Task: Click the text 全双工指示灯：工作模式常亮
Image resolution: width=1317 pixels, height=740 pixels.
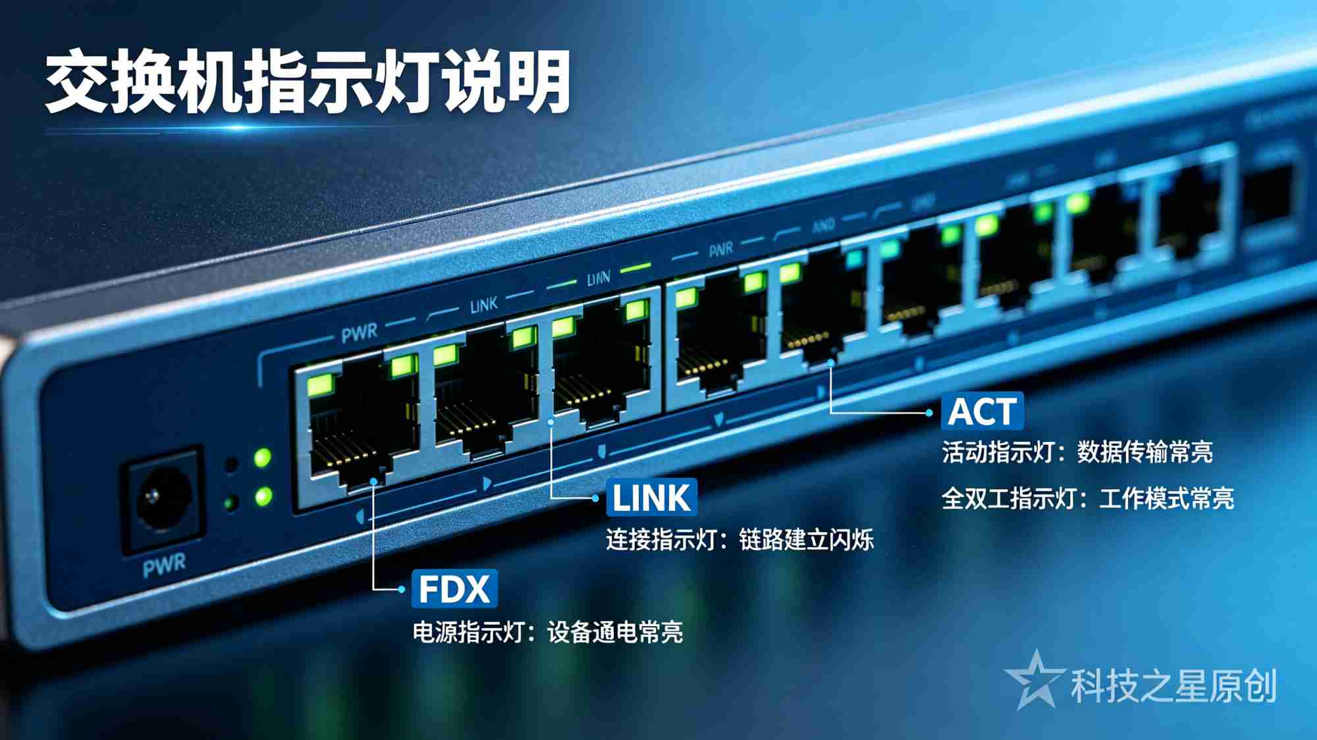Action: [1088, 498]
